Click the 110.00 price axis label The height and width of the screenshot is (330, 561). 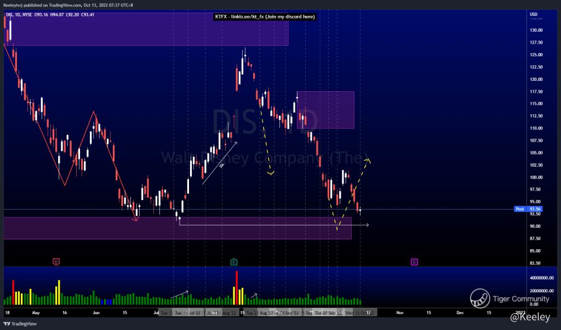(x=536, y=128)
